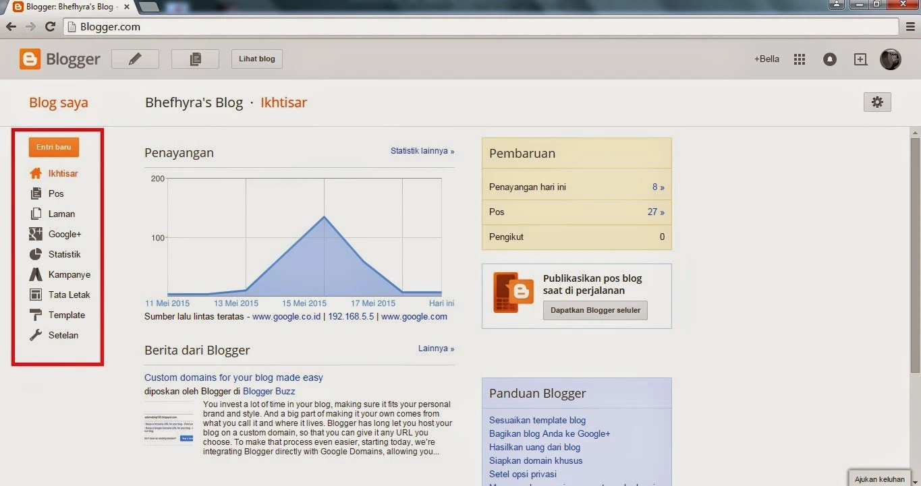Viewport: 921px width, 486px height.
Task: Click the Entri baru button
Action: 54,147
